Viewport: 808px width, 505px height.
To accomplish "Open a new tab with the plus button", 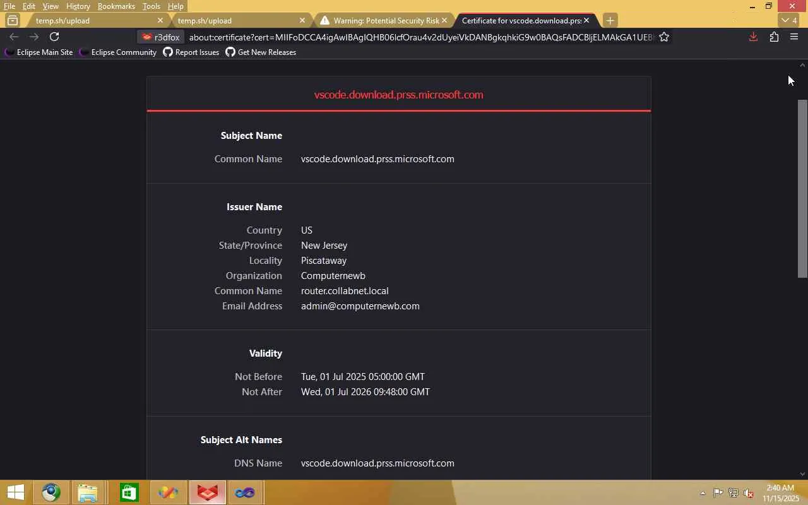I will (610, 20).
